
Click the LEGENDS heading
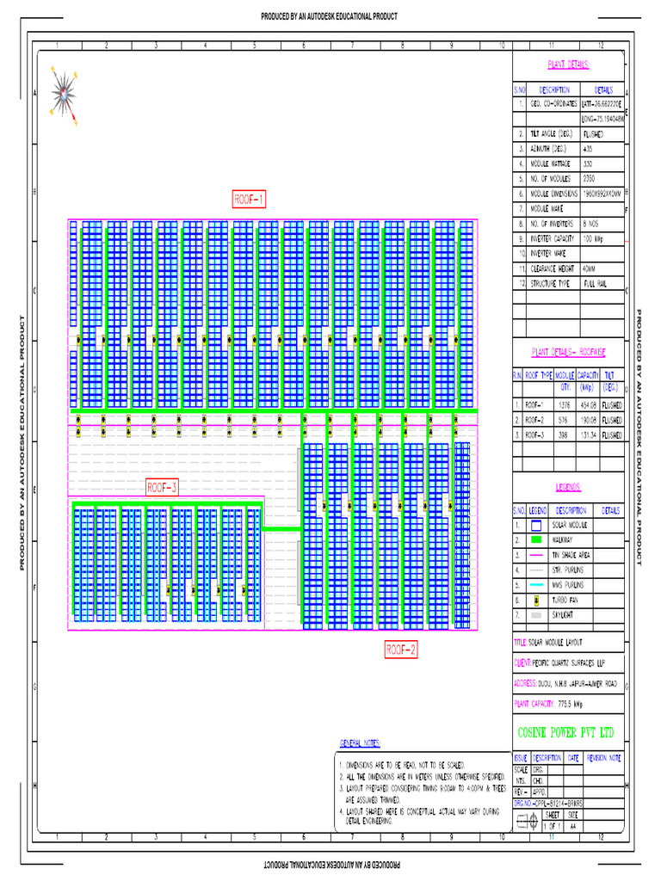click(568, 487)
